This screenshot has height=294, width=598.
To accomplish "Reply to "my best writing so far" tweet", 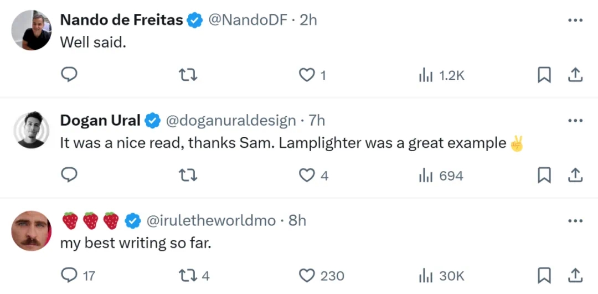I will tap(69, 275).
